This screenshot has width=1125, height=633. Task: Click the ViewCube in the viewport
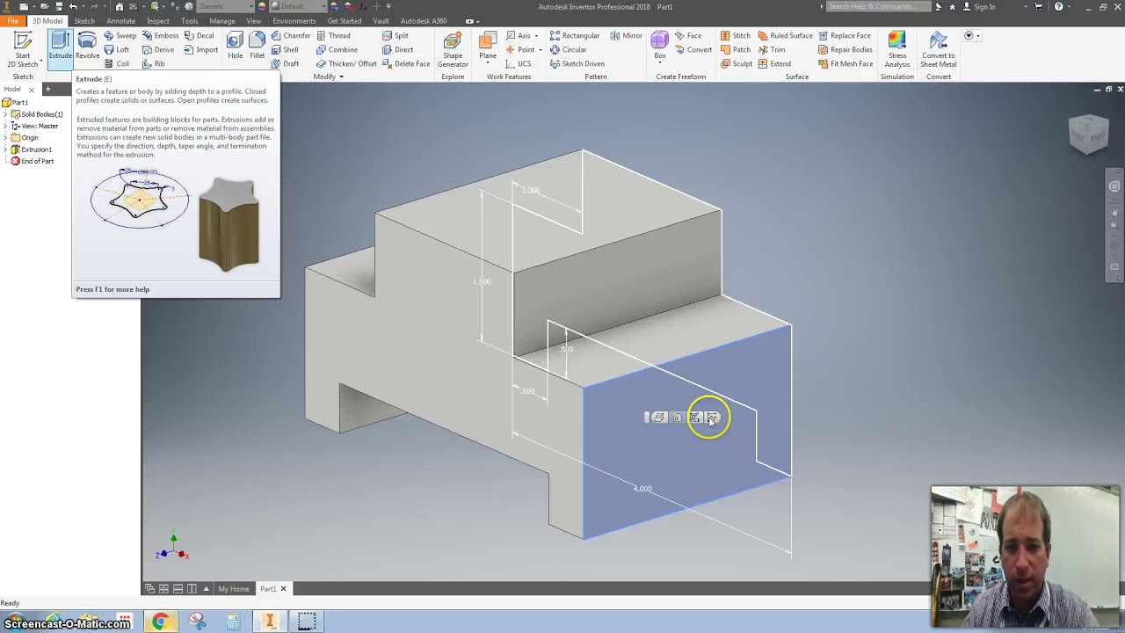click(x=1089, y=135)
